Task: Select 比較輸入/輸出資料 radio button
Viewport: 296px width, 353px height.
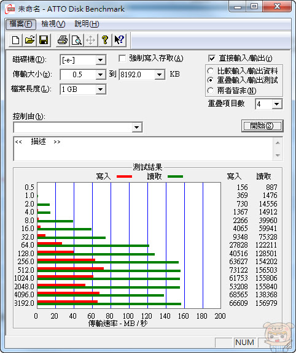Action: point(211,71)
